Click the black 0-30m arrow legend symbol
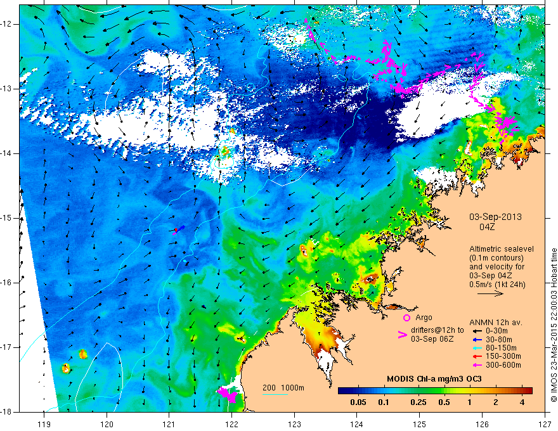The height and width of the screenshot is (431, 558). coord(477,331)
